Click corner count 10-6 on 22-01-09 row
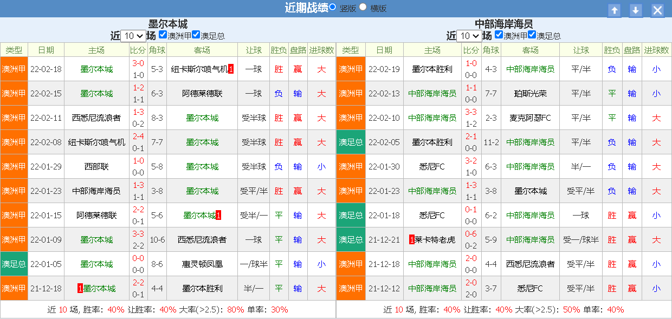Image resolution: width=672 pixels, height=319 pixels. 157,240
